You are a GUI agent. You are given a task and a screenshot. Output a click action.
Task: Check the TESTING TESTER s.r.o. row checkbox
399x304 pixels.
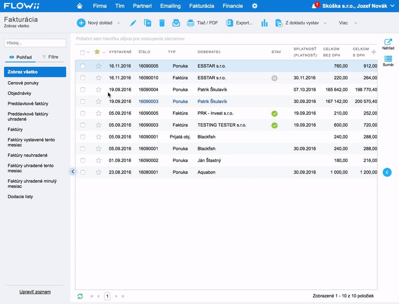83,125
